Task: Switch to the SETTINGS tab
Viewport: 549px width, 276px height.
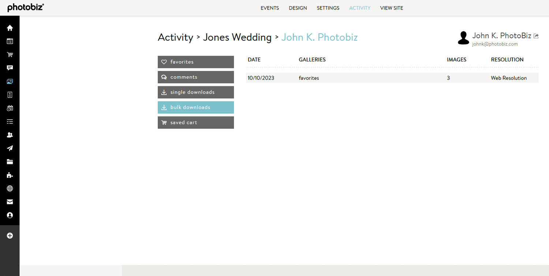Action: tap(328, 8)
